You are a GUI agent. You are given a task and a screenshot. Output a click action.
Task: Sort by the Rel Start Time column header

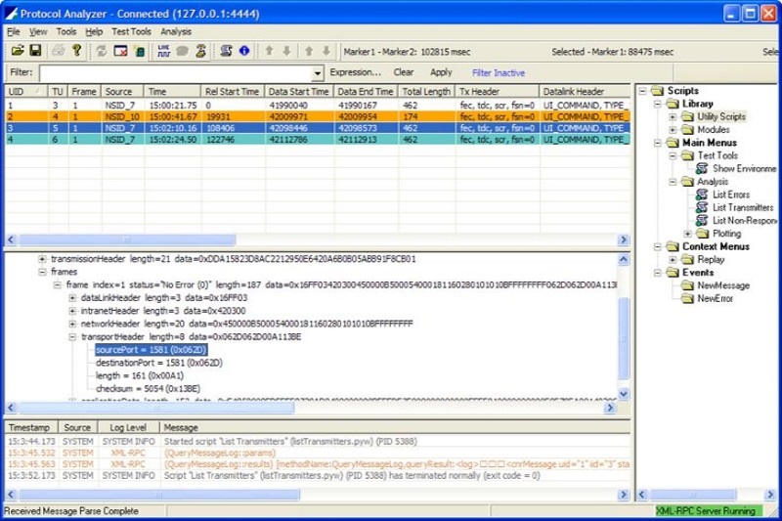tap(233, 91)
